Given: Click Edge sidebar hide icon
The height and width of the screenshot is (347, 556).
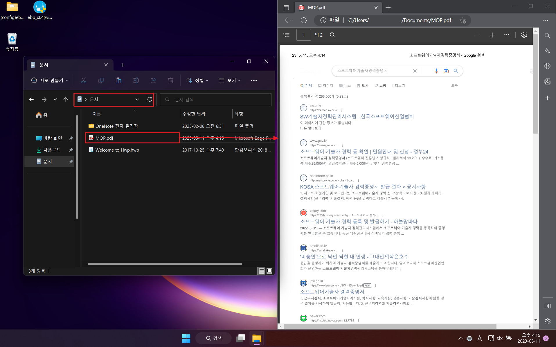Looking at the screenshot, I should click(547, 306).
